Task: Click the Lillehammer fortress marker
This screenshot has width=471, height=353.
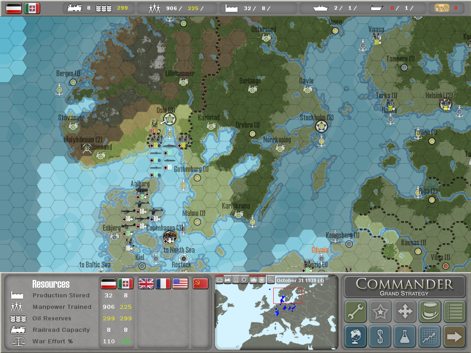Action: (184, 82)
